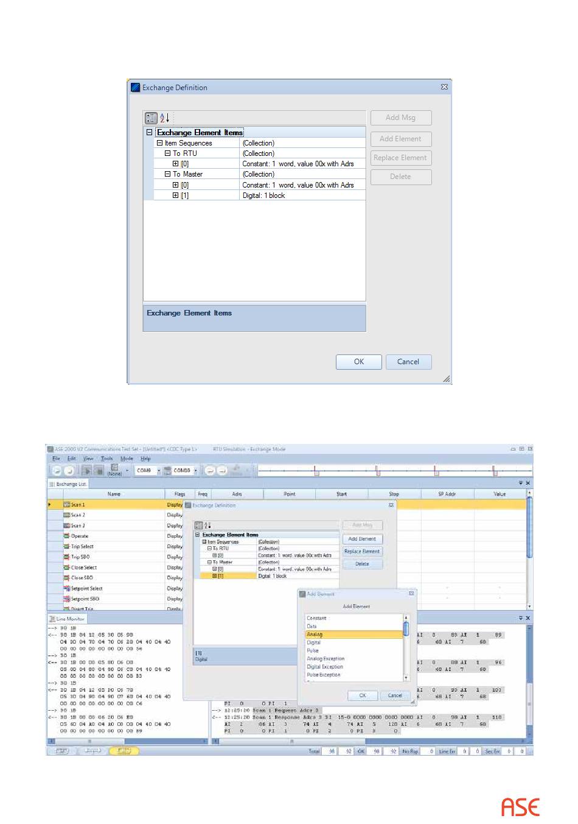Click the Operate exchange icon in list
Screen dimensions: 578x824
point(67,536)
